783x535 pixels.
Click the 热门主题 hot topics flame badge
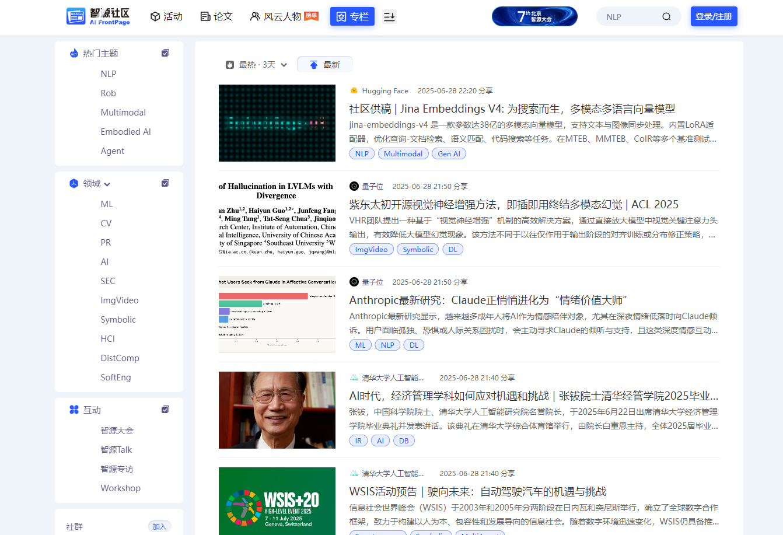[74, 53]
